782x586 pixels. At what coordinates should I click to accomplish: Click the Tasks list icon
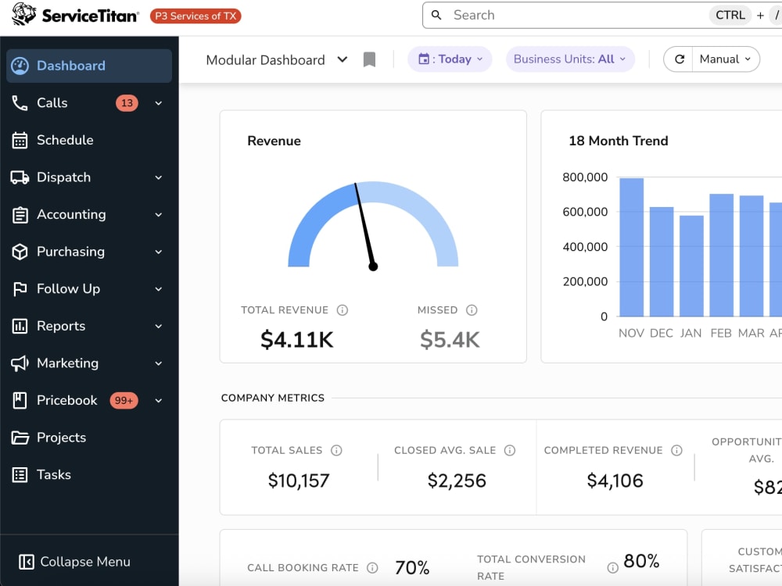(x=20, y=475)
